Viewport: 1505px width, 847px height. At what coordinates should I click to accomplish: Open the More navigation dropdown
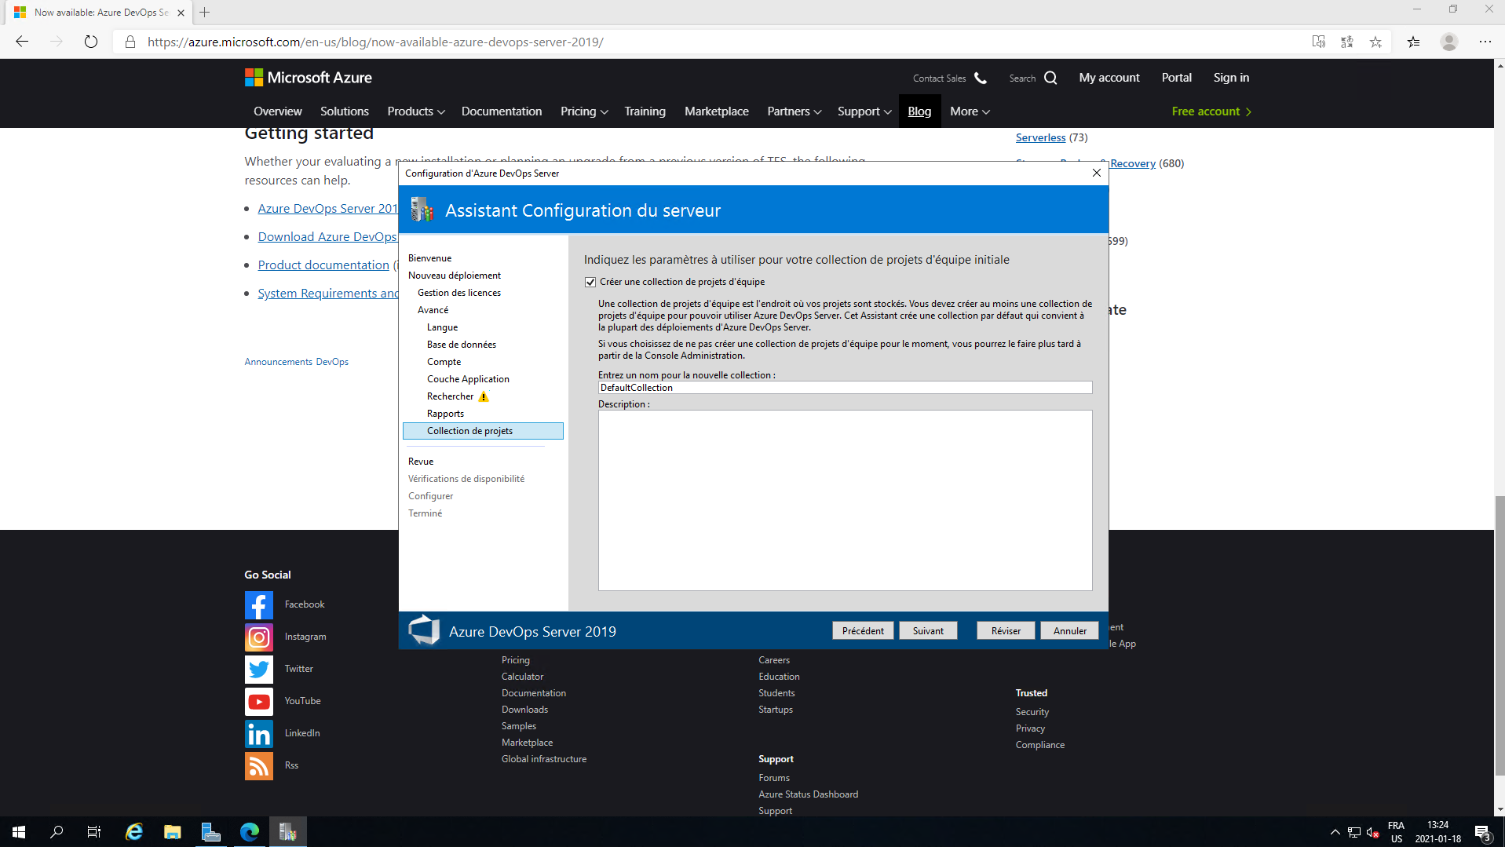tap(969, 111)
